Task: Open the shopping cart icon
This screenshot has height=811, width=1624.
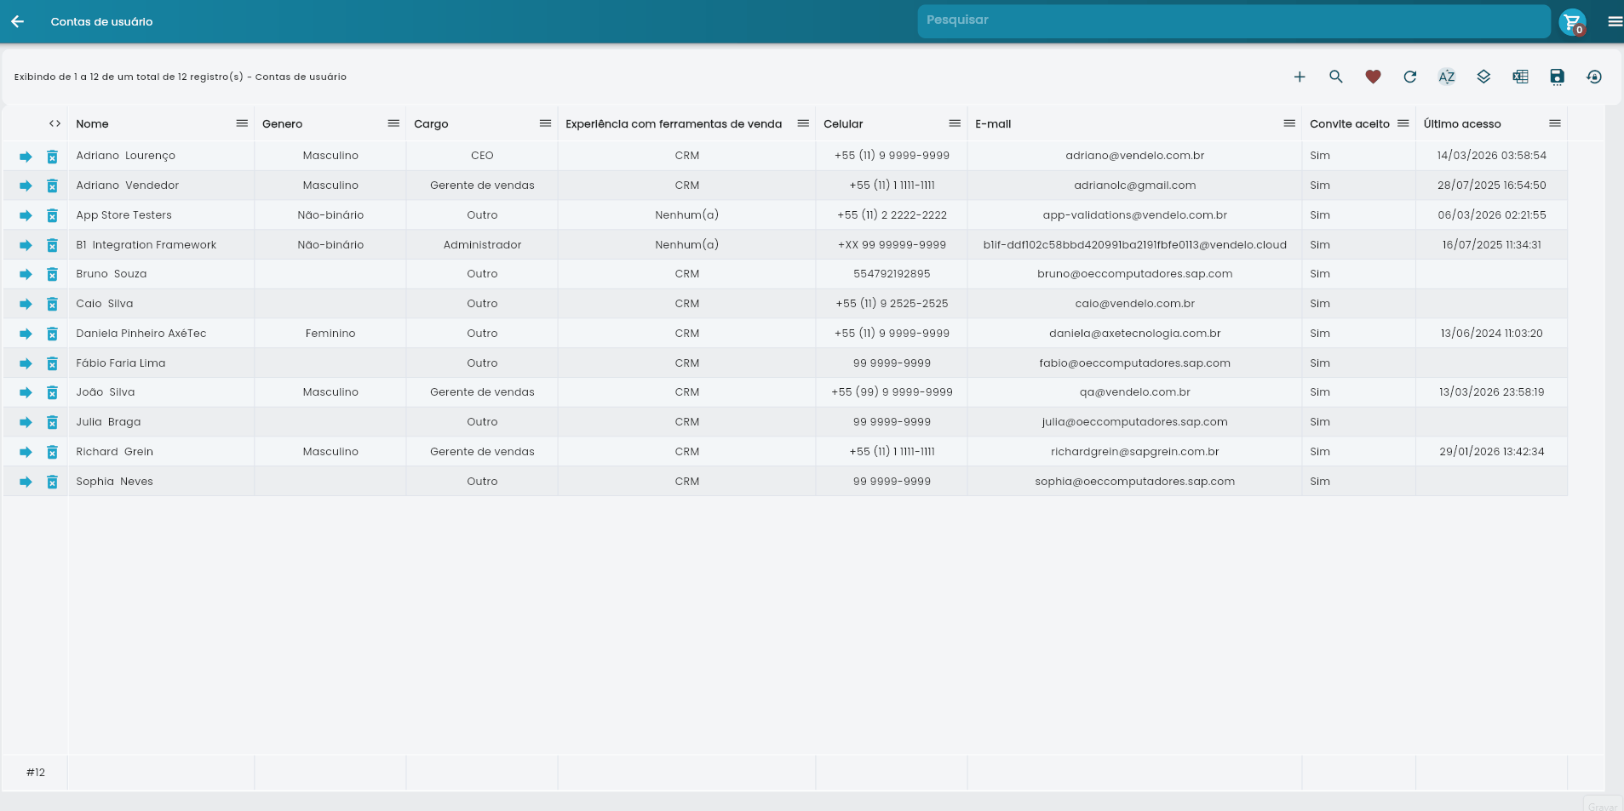Action: point(1572,21)
